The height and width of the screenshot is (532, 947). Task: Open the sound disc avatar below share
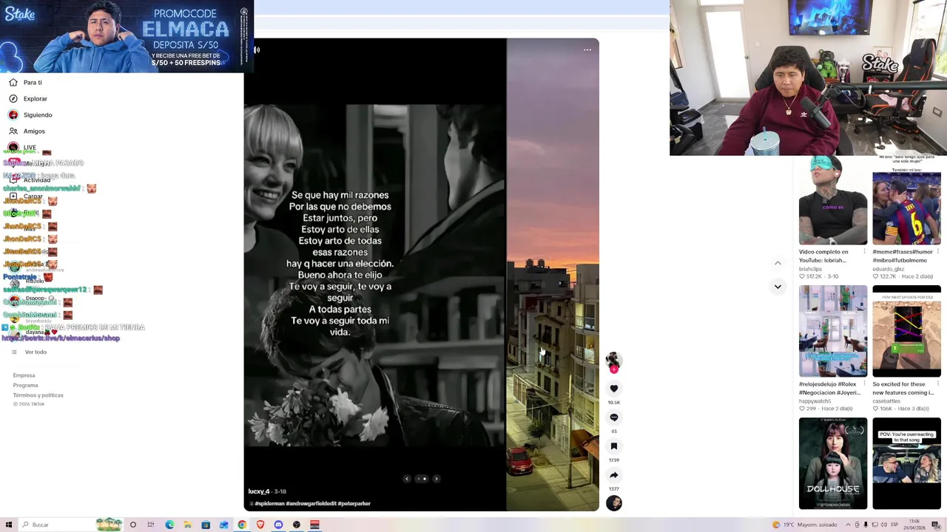coord(614,503)
